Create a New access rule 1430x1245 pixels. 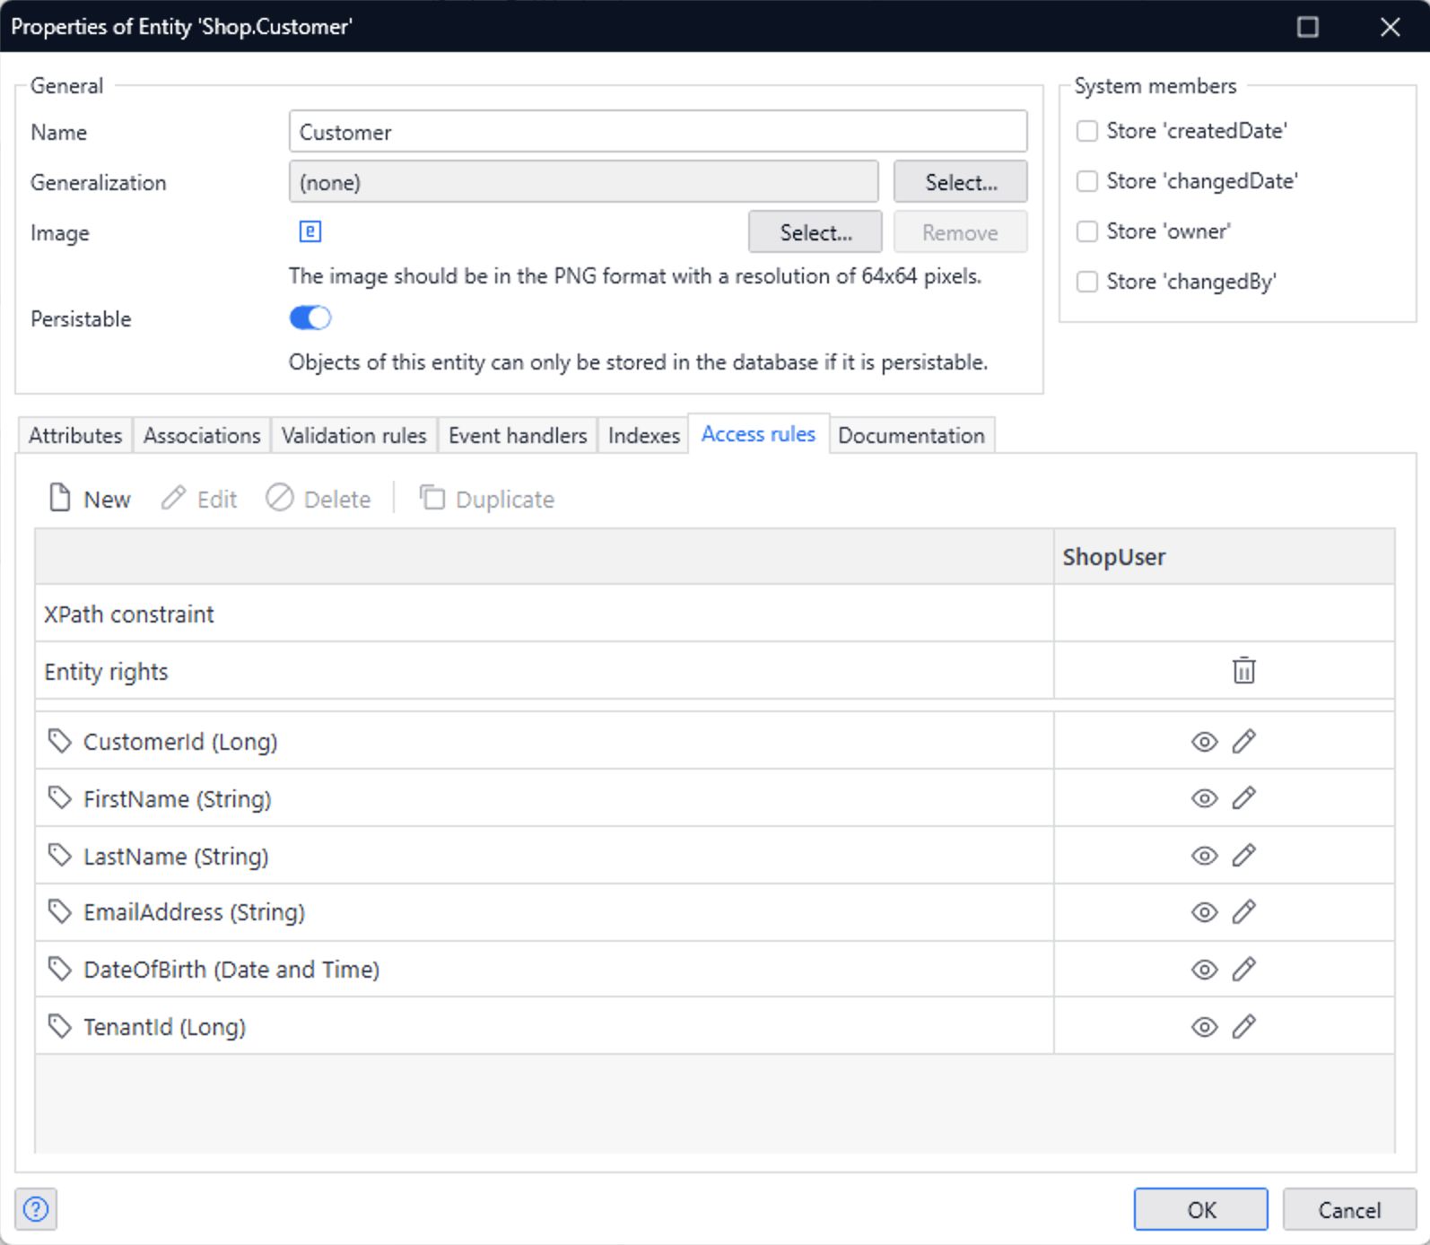(90, 499)
